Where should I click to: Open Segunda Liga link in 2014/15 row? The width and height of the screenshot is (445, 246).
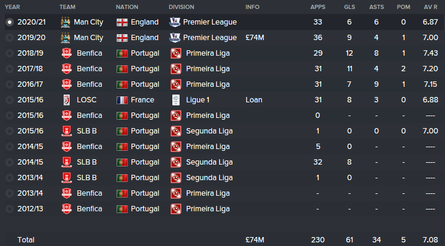click(x=210, y=162)
